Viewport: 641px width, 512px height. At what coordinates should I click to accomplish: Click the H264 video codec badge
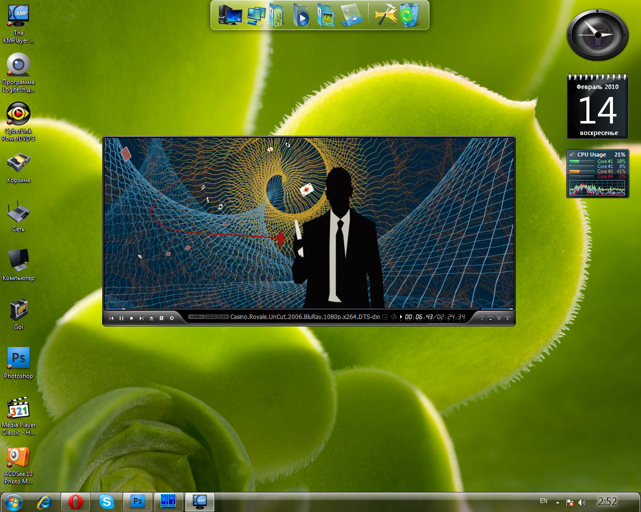pos(196,317)
